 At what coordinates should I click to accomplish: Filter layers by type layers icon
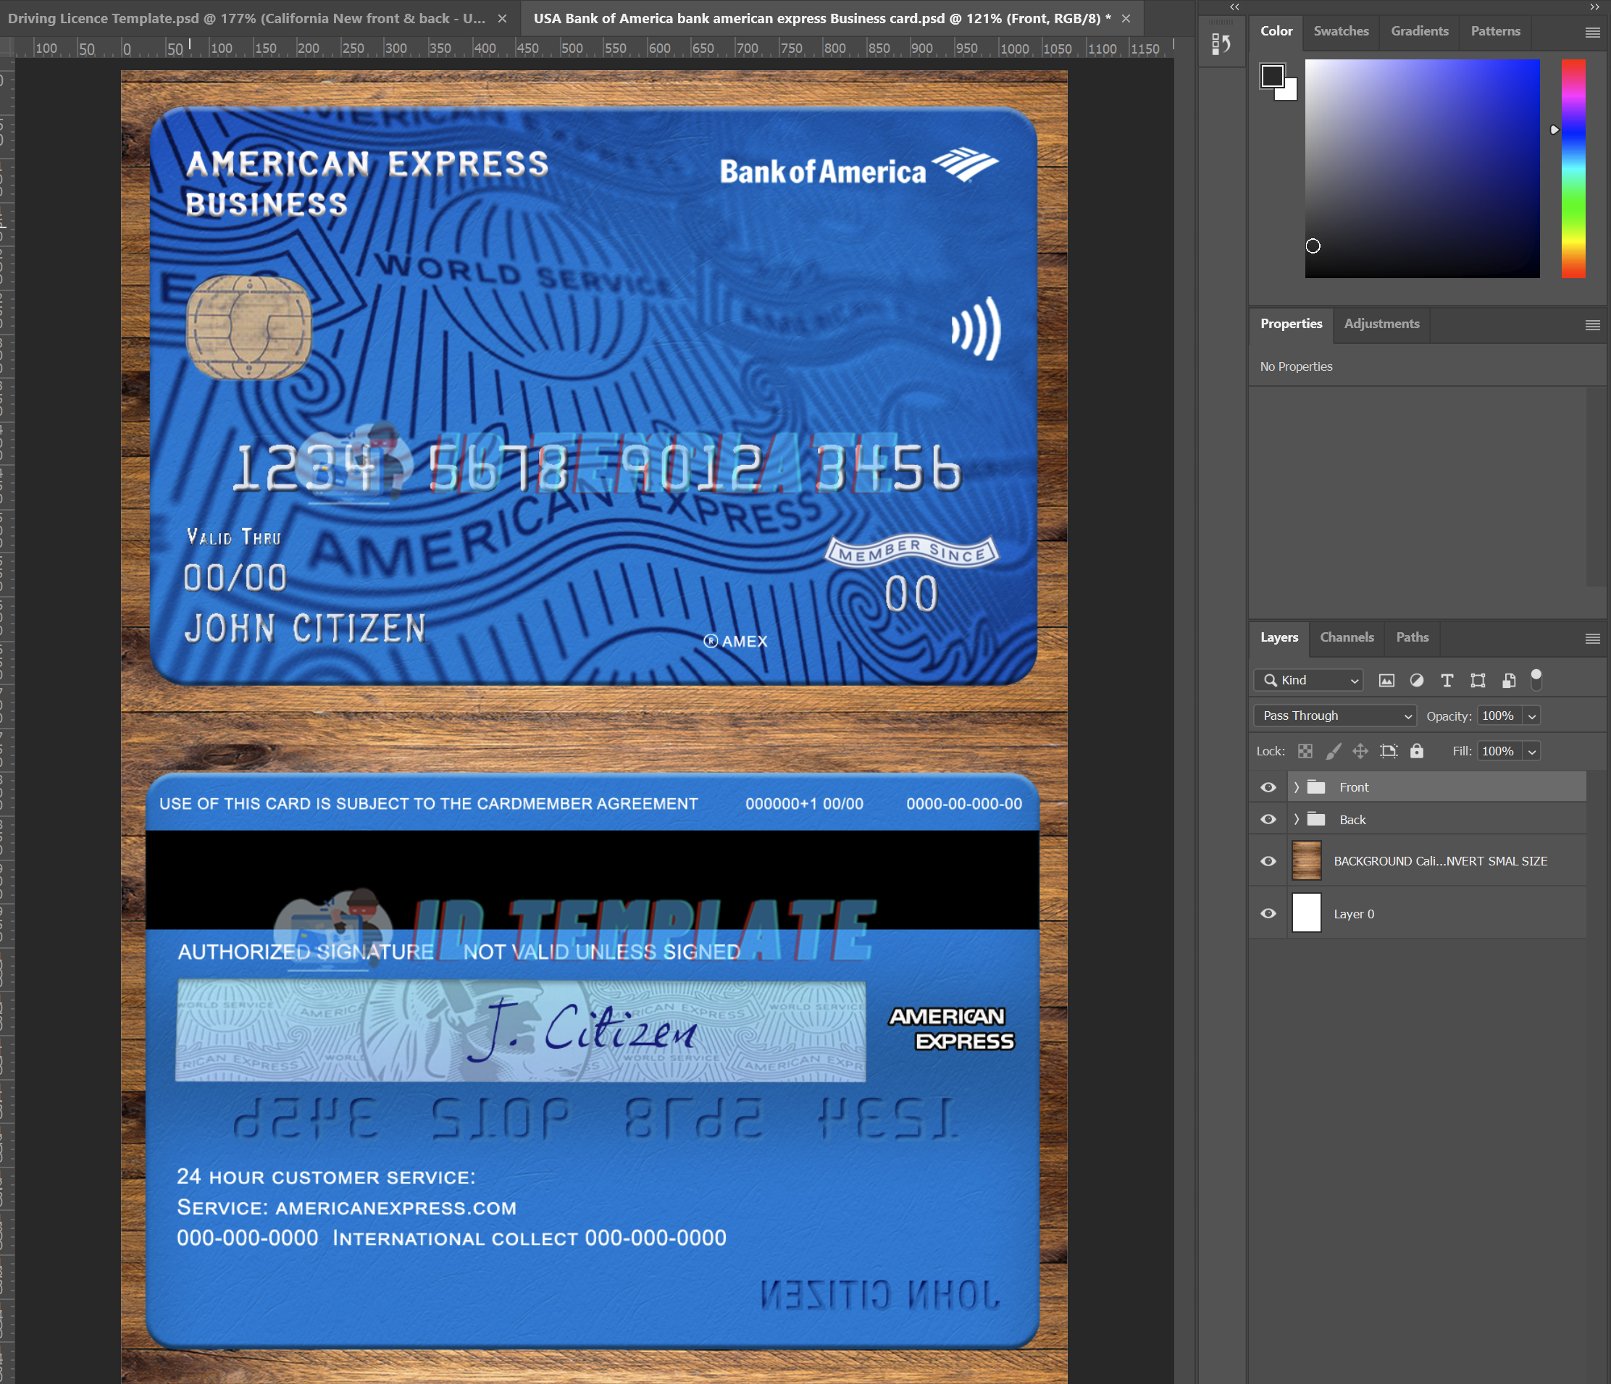click(1447, 680)
